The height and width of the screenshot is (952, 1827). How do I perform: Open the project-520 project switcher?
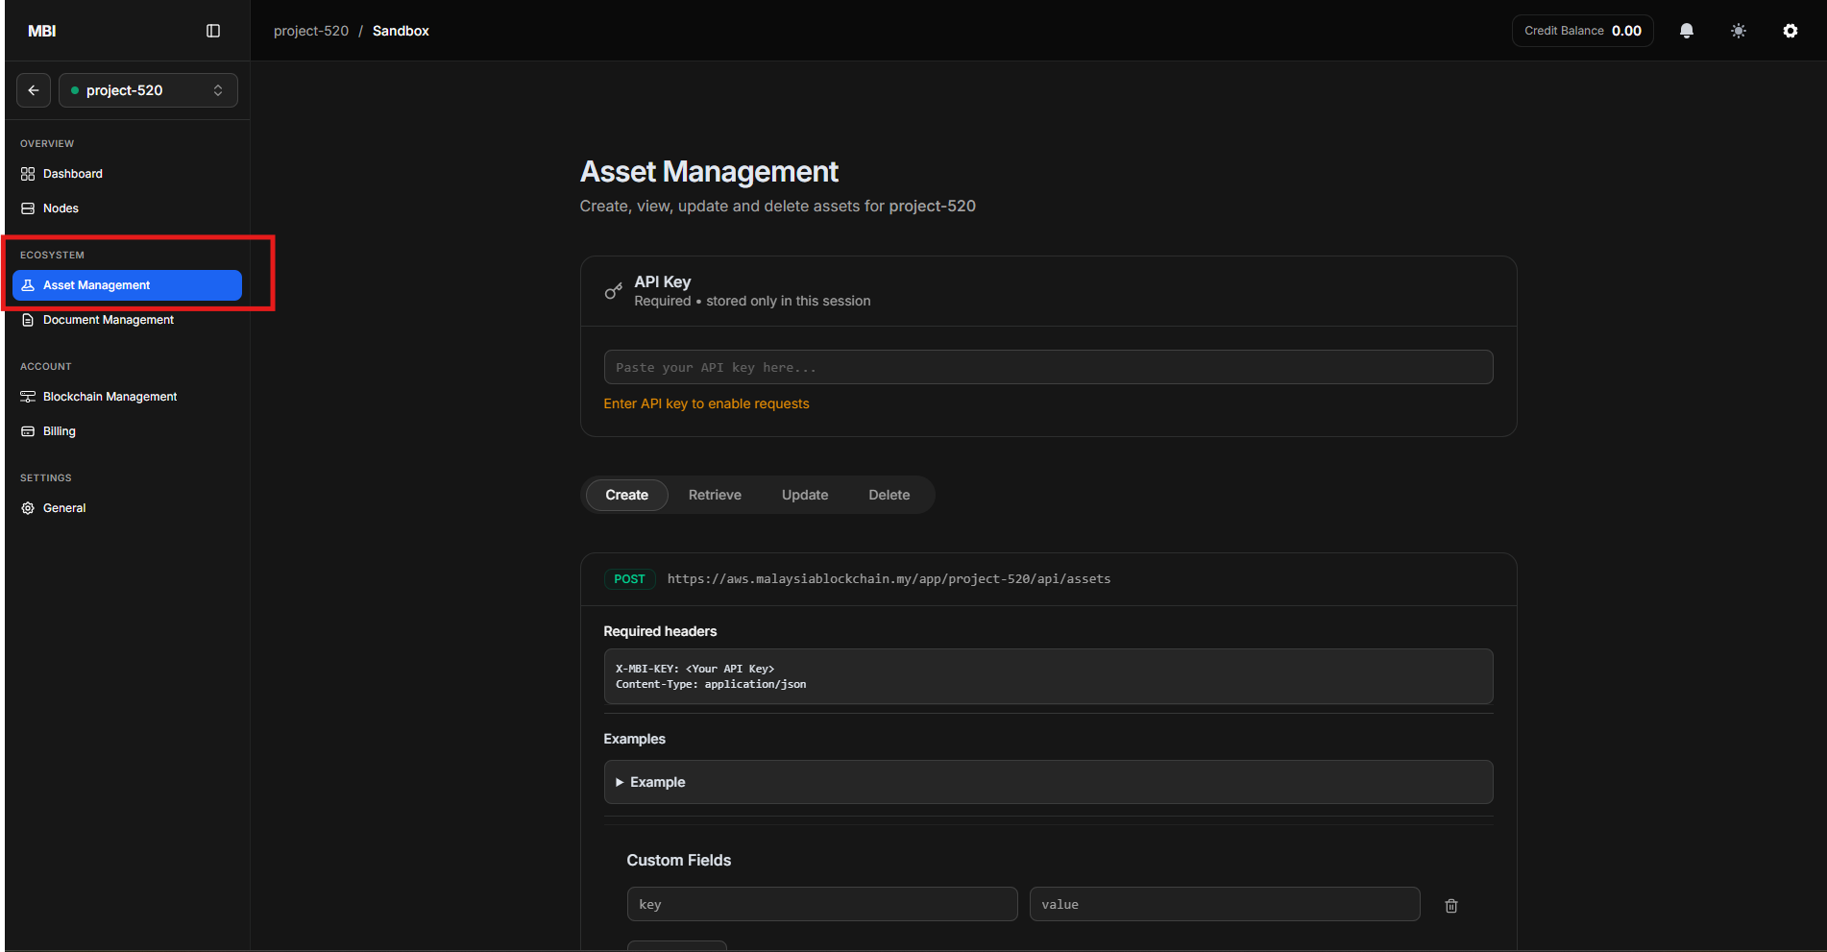coord(147,89)
